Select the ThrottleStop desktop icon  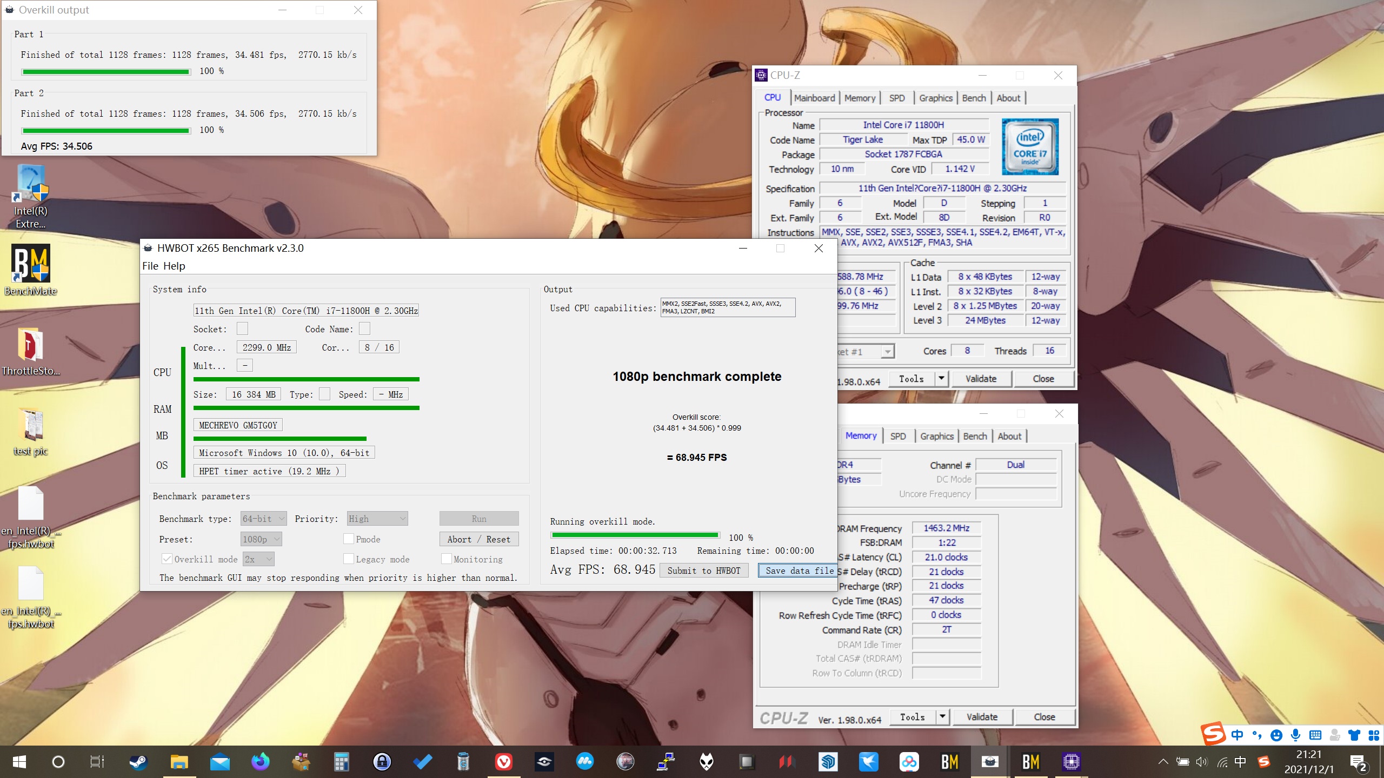click(31, 351)
